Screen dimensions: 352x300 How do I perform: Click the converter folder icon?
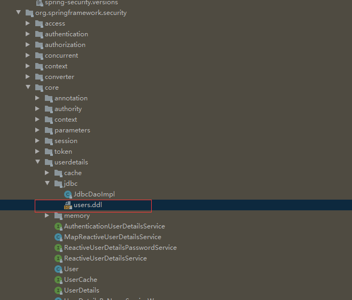40,77
